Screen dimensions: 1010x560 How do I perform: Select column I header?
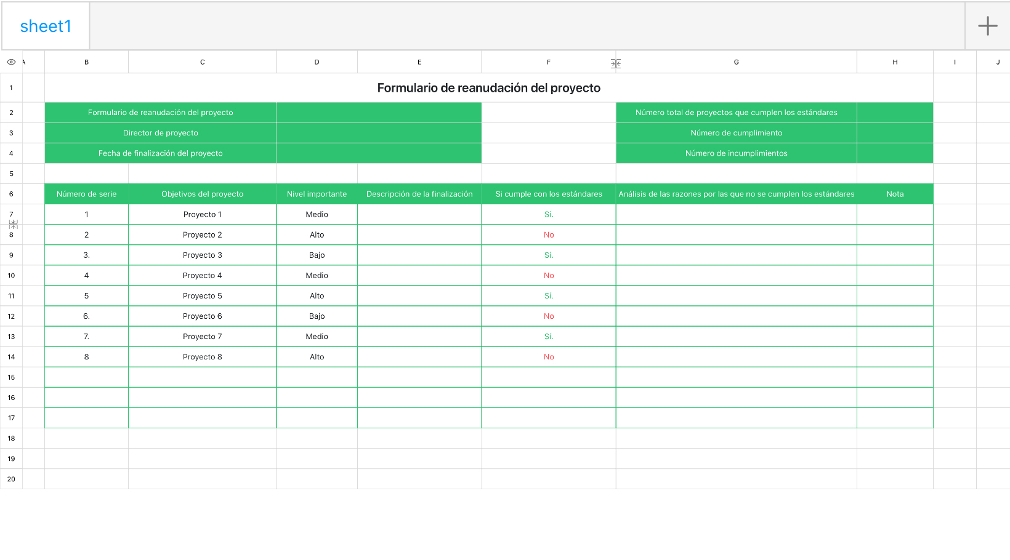click(955, 62)
